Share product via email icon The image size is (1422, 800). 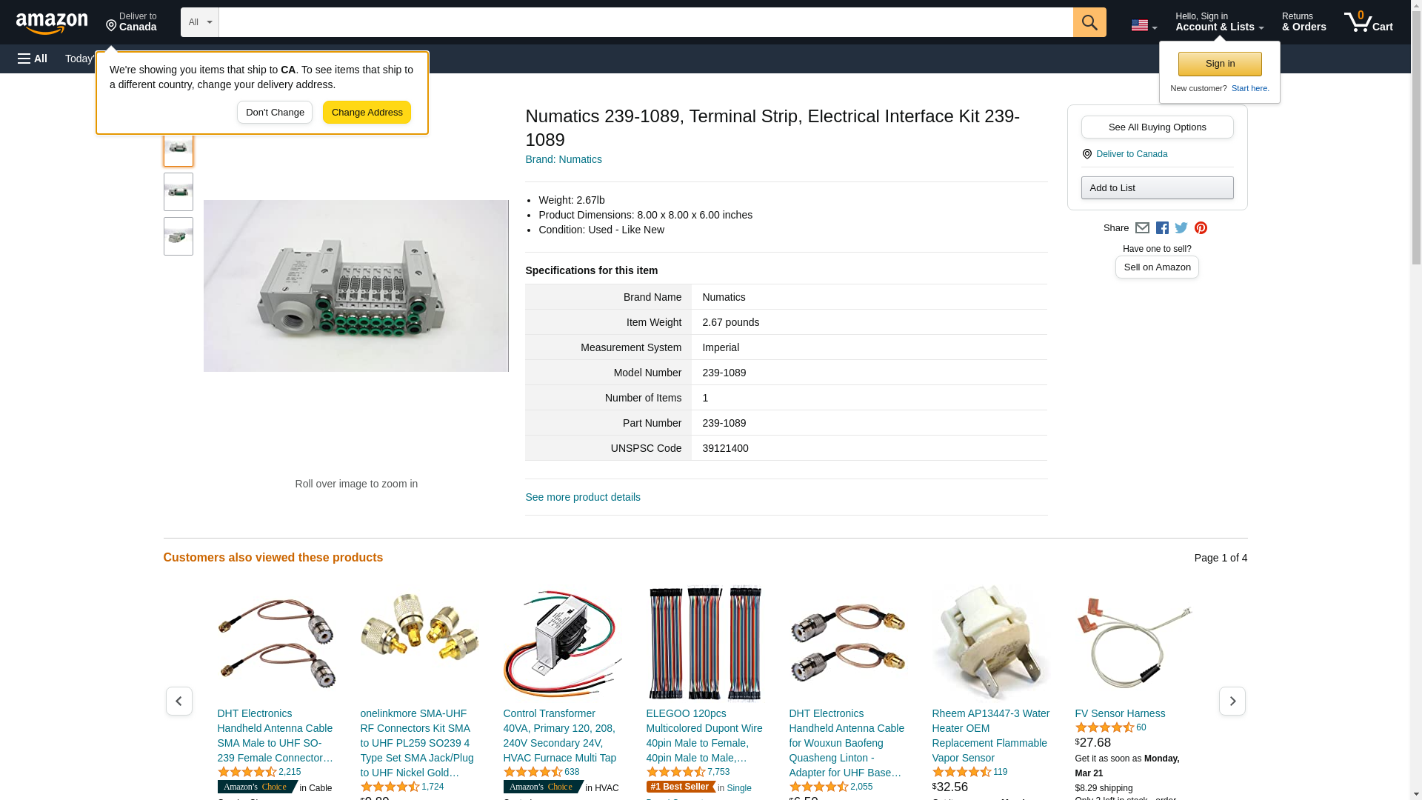(1142, 228)
